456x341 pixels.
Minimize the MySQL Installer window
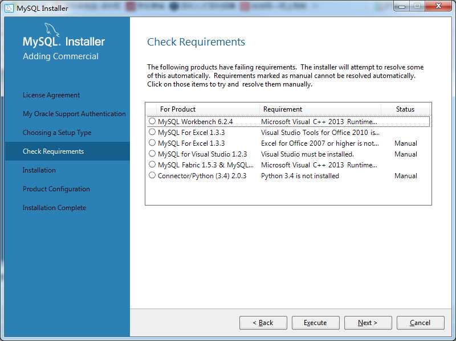[x=402, y=6]
